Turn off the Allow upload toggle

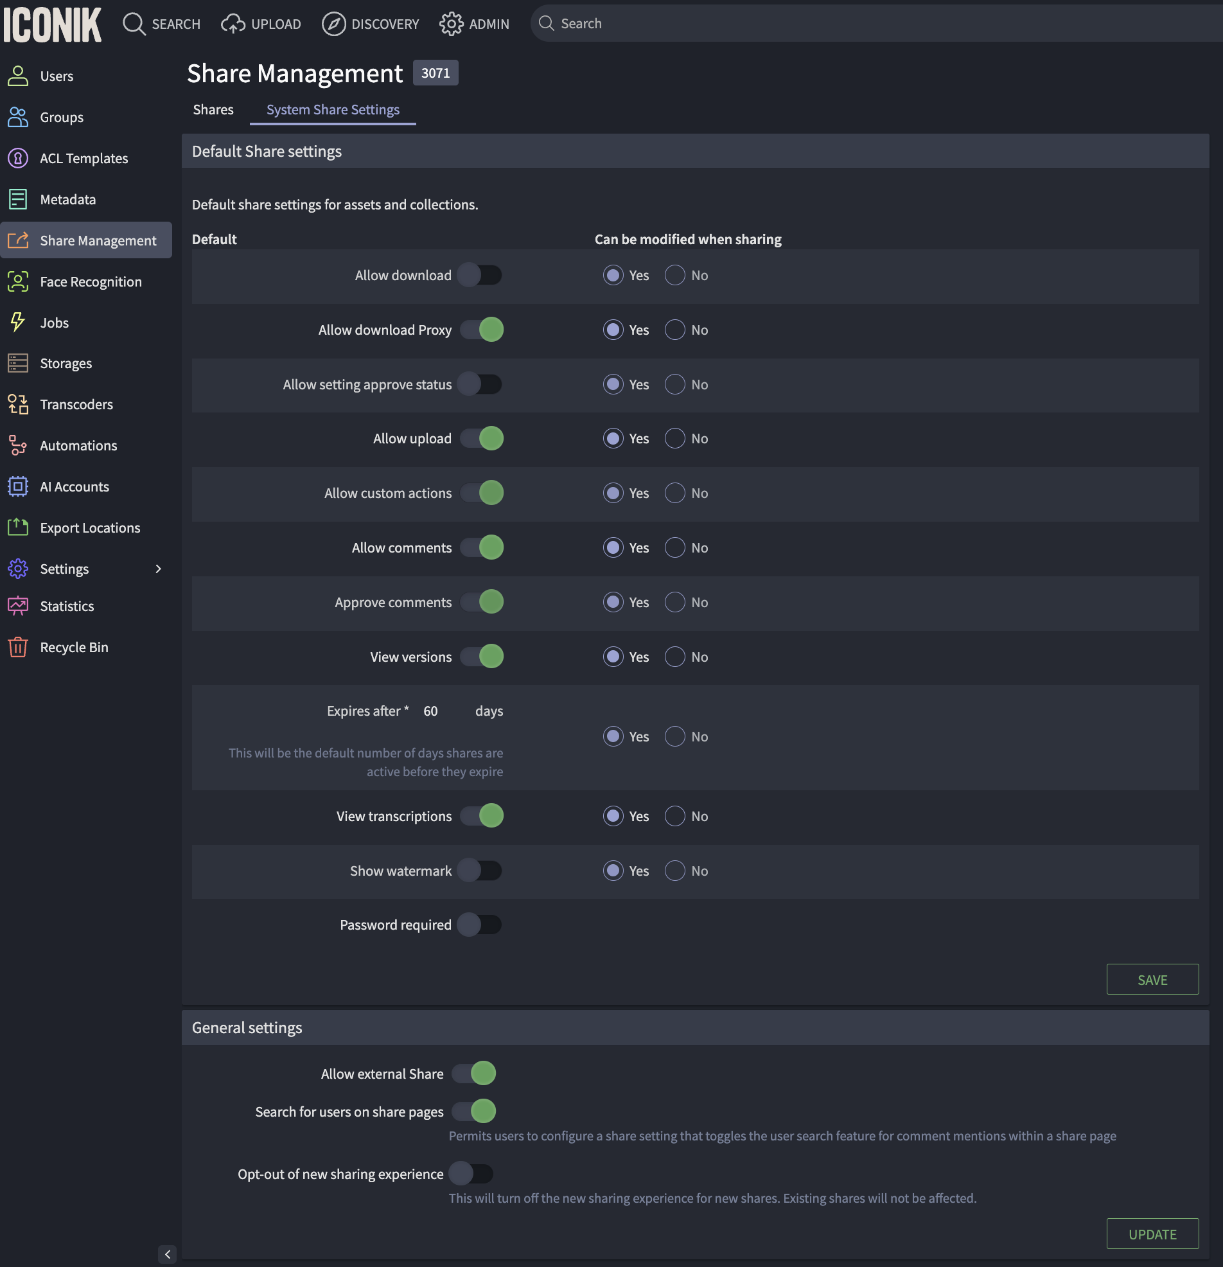[480, 438]
